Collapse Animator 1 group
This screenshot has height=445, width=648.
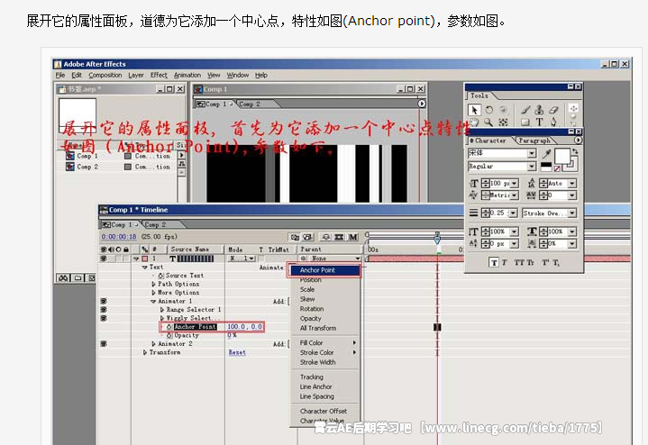point(153,301)
